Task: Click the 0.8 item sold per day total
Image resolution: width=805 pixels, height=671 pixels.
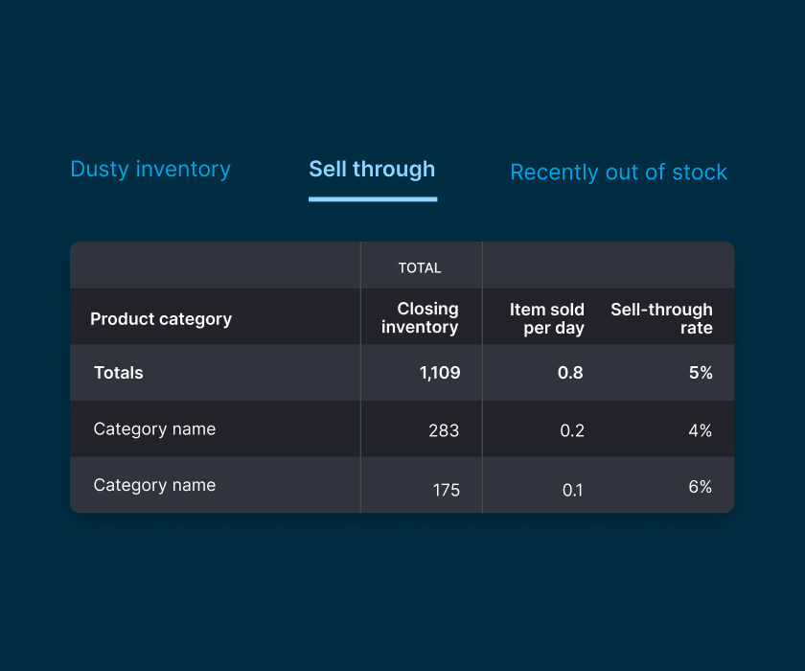Action: (570, 374)
